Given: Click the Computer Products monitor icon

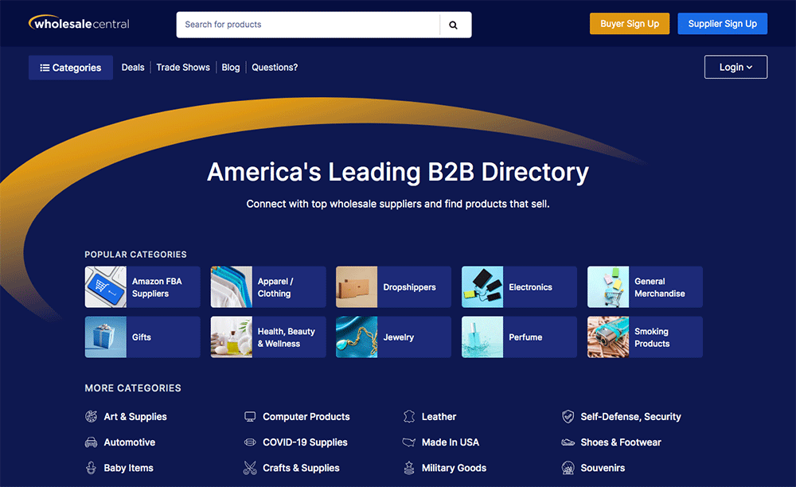Looking at the screenshot, I should [250, 416].
